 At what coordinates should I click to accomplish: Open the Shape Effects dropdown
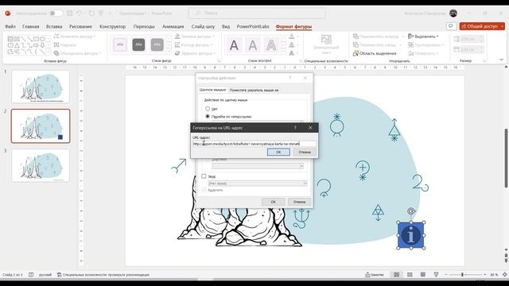pyautogui.click(x=195, y=53)
